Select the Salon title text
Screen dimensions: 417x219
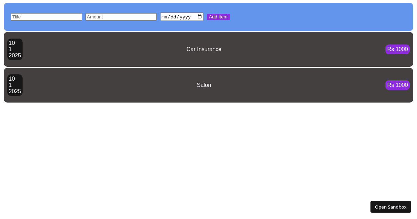[x=204, y=85]
